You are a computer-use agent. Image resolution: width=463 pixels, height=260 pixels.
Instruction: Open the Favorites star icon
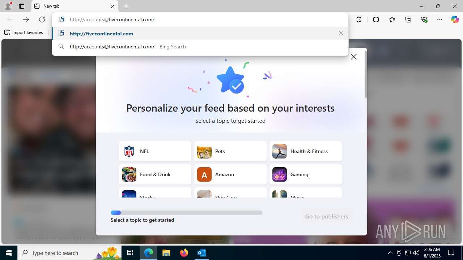point(392,19)
